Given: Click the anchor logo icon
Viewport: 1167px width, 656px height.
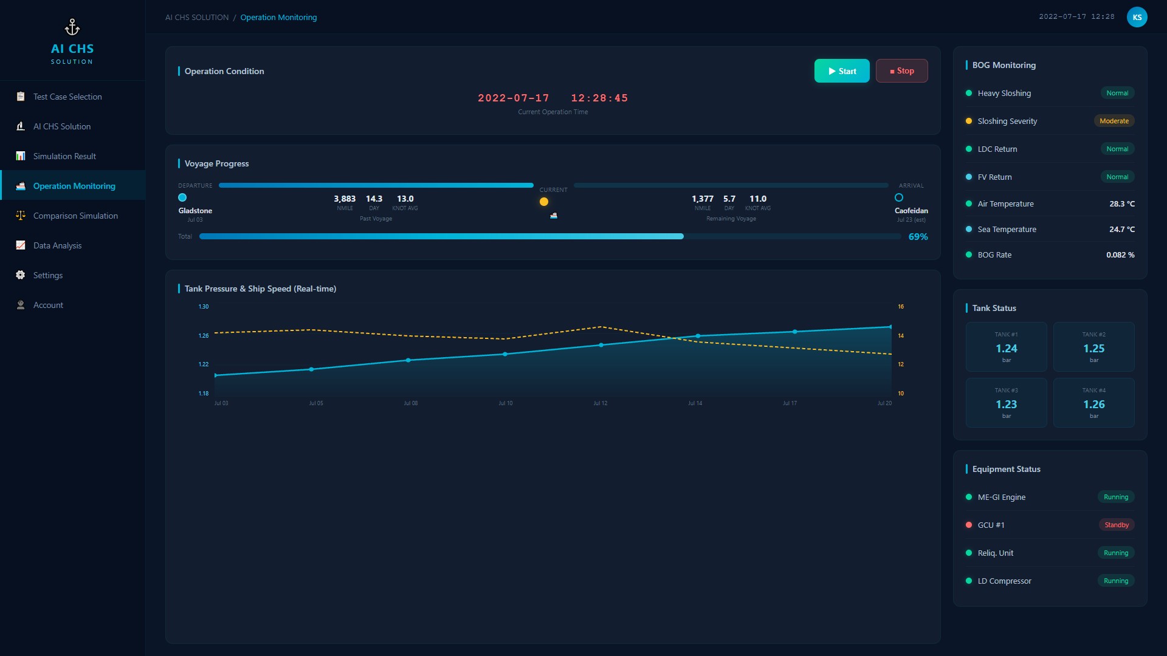Looking at the screenshot, I should click(72, 27).
